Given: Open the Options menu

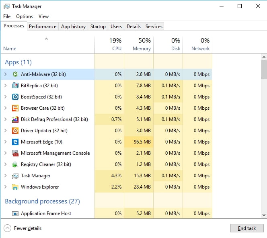Looking at the screenshot, I should point(25,16).
